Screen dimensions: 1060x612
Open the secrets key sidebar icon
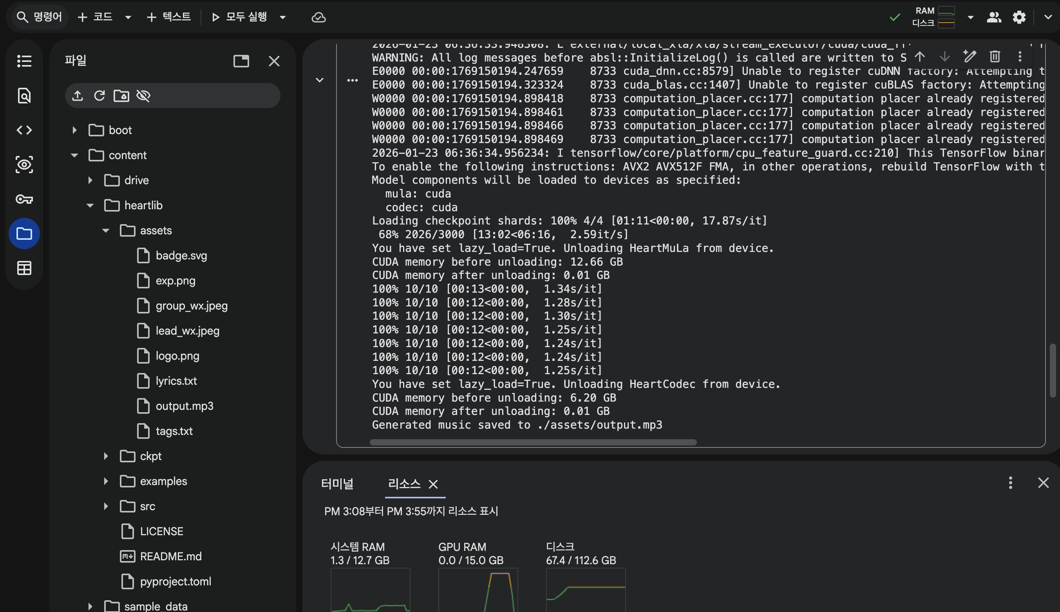click(x=24, y=199)
